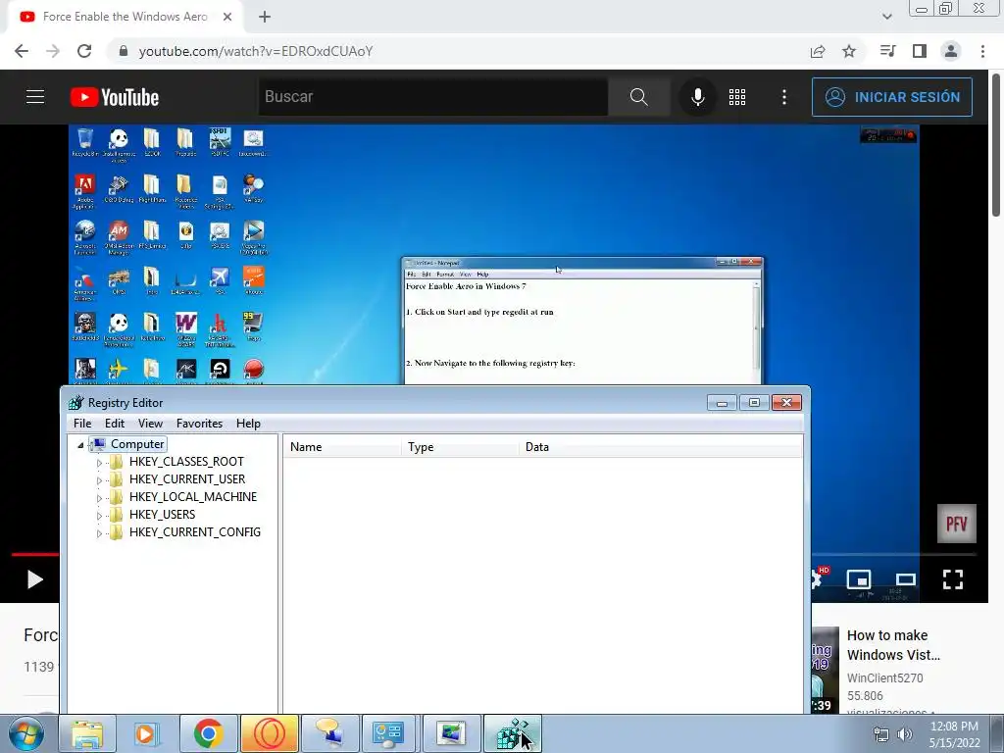Close the Force Enable Windows Aero tab

227,17
